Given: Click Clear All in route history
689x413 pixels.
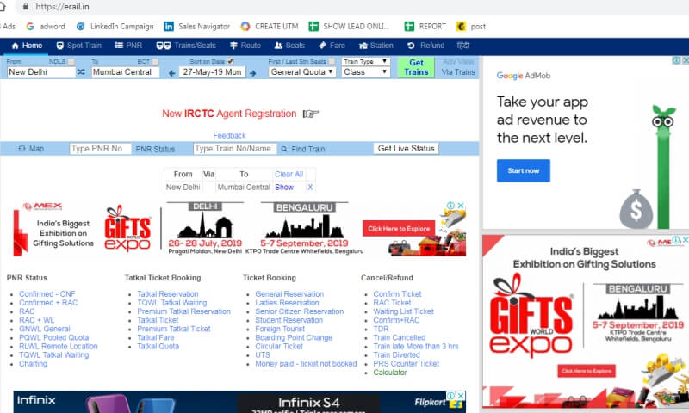Looking at the screenshot, I should click(289, 175).
